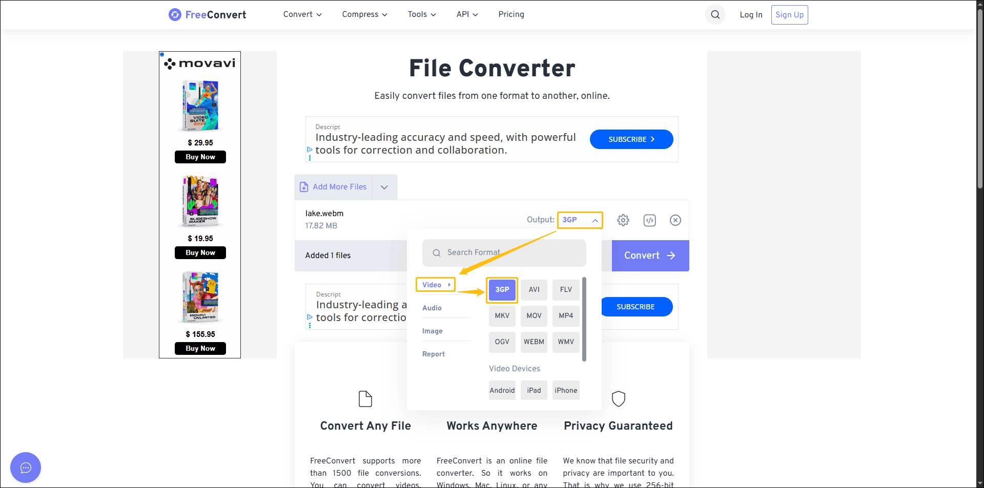The width and height of the screenshot is (984, 488).
Task: Expand the Add More Files source arrow
Action: tap(384, 187)
